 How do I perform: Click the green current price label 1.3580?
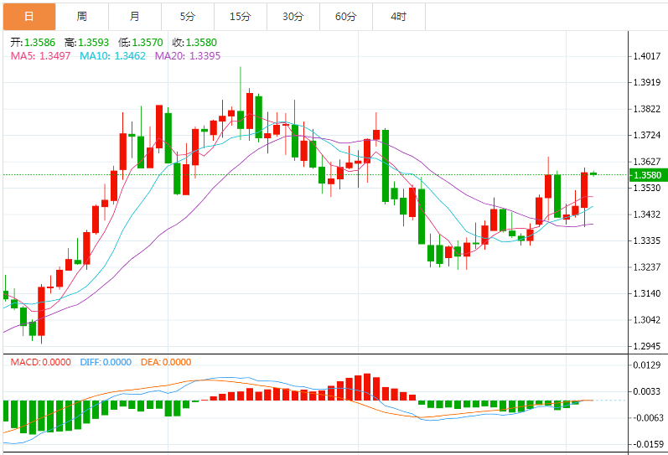(x=648, y=175)
